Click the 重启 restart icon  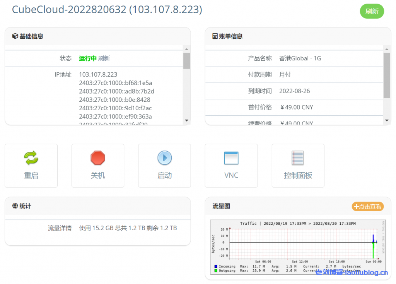pyautogui.click(x=31, y=158)
